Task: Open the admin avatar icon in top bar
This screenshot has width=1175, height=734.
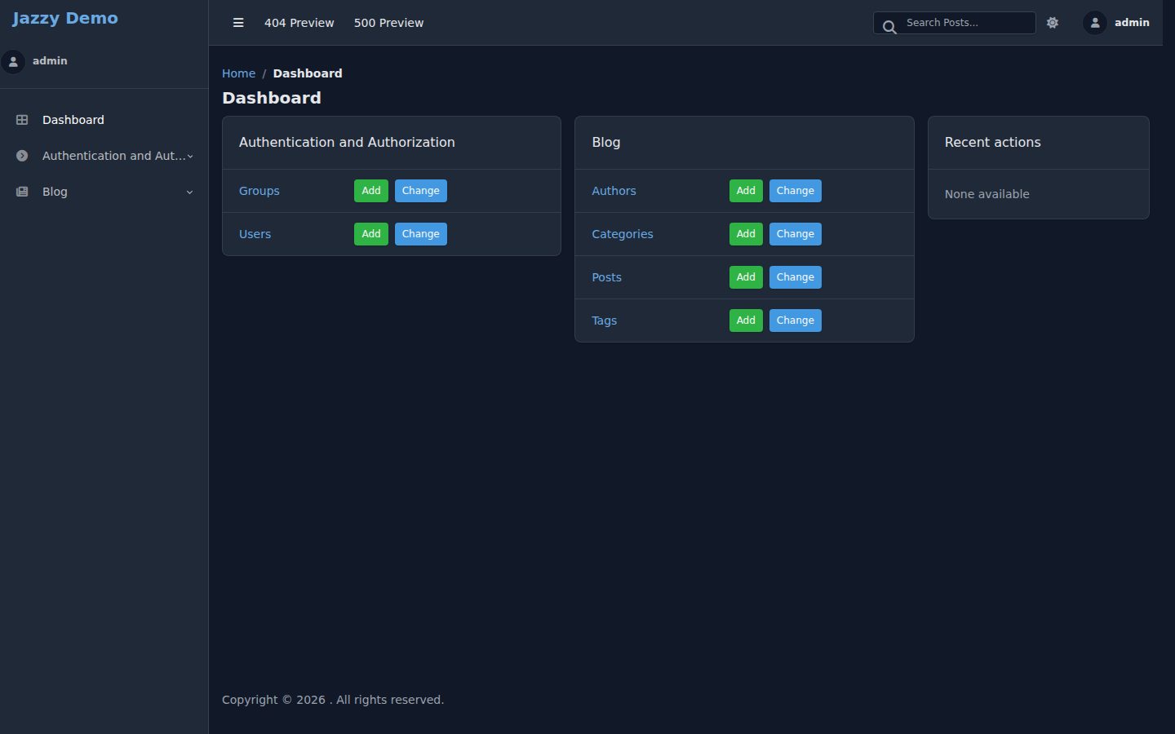Action: pyautogui.click(x=1095, y=23)
